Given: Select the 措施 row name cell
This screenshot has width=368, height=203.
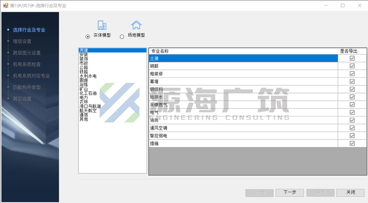Looking at the screenshot, I should click(243, 143).
